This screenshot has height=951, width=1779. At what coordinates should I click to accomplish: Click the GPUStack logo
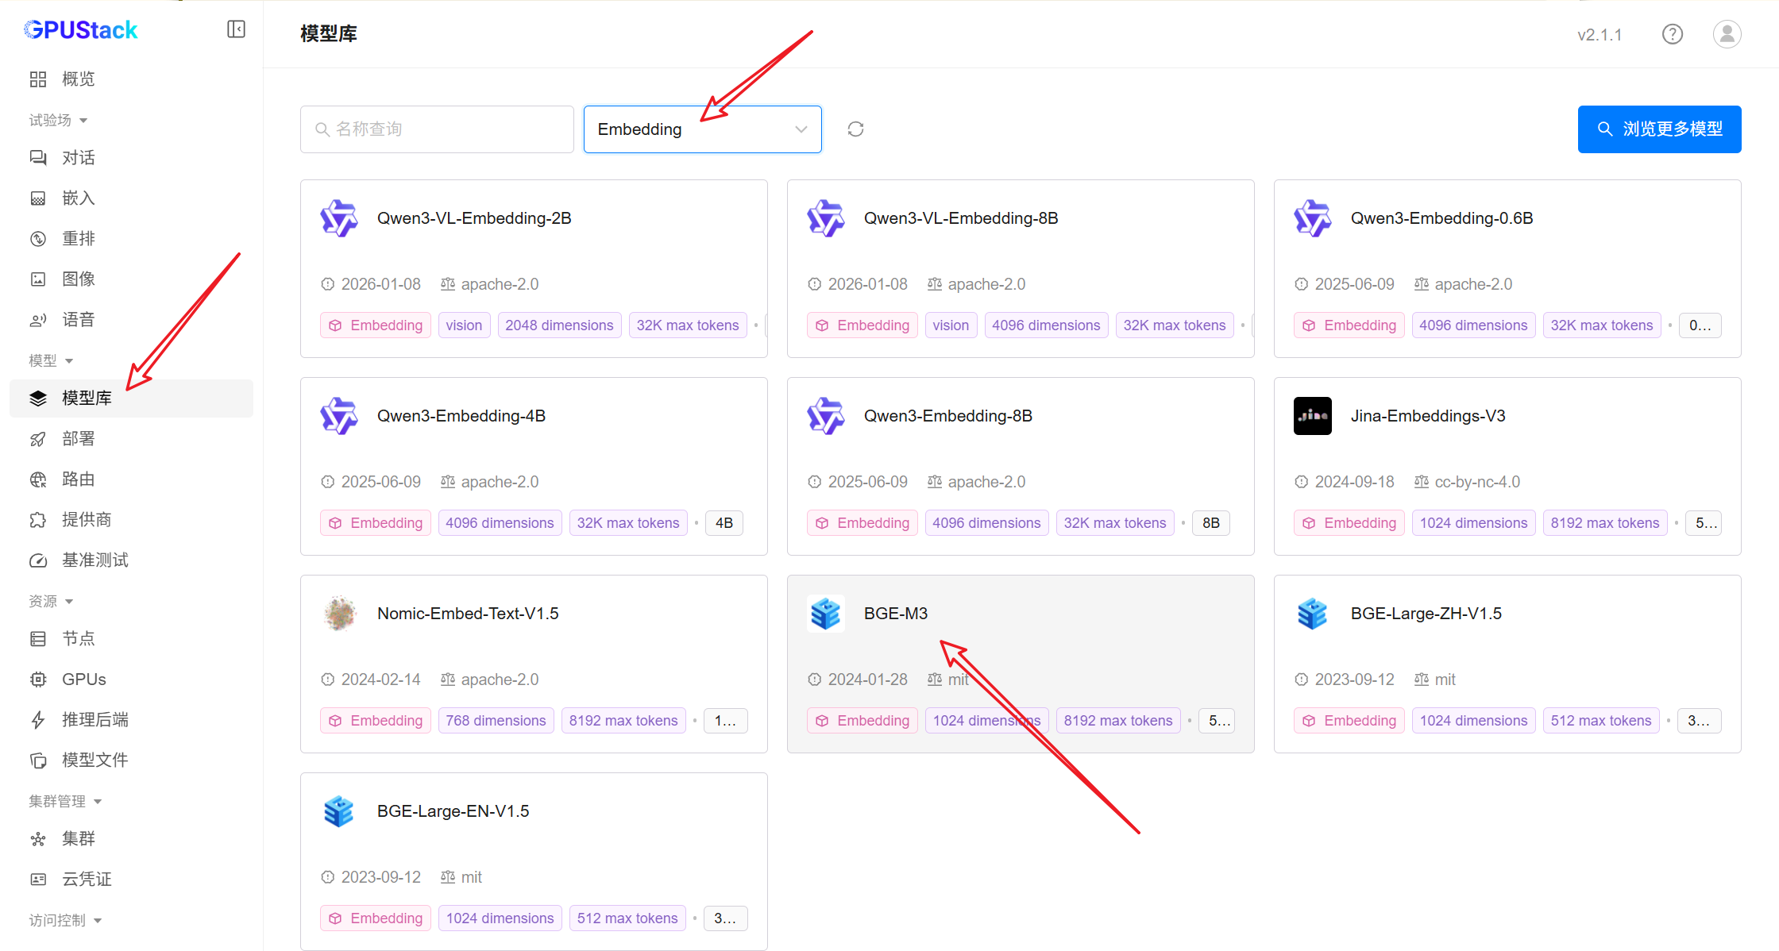81,30
